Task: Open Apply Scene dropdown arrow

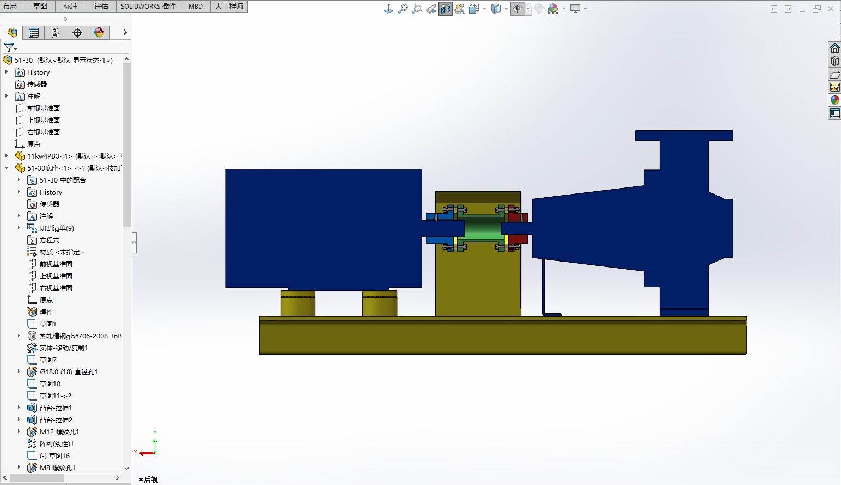Action: coord(564,9)
